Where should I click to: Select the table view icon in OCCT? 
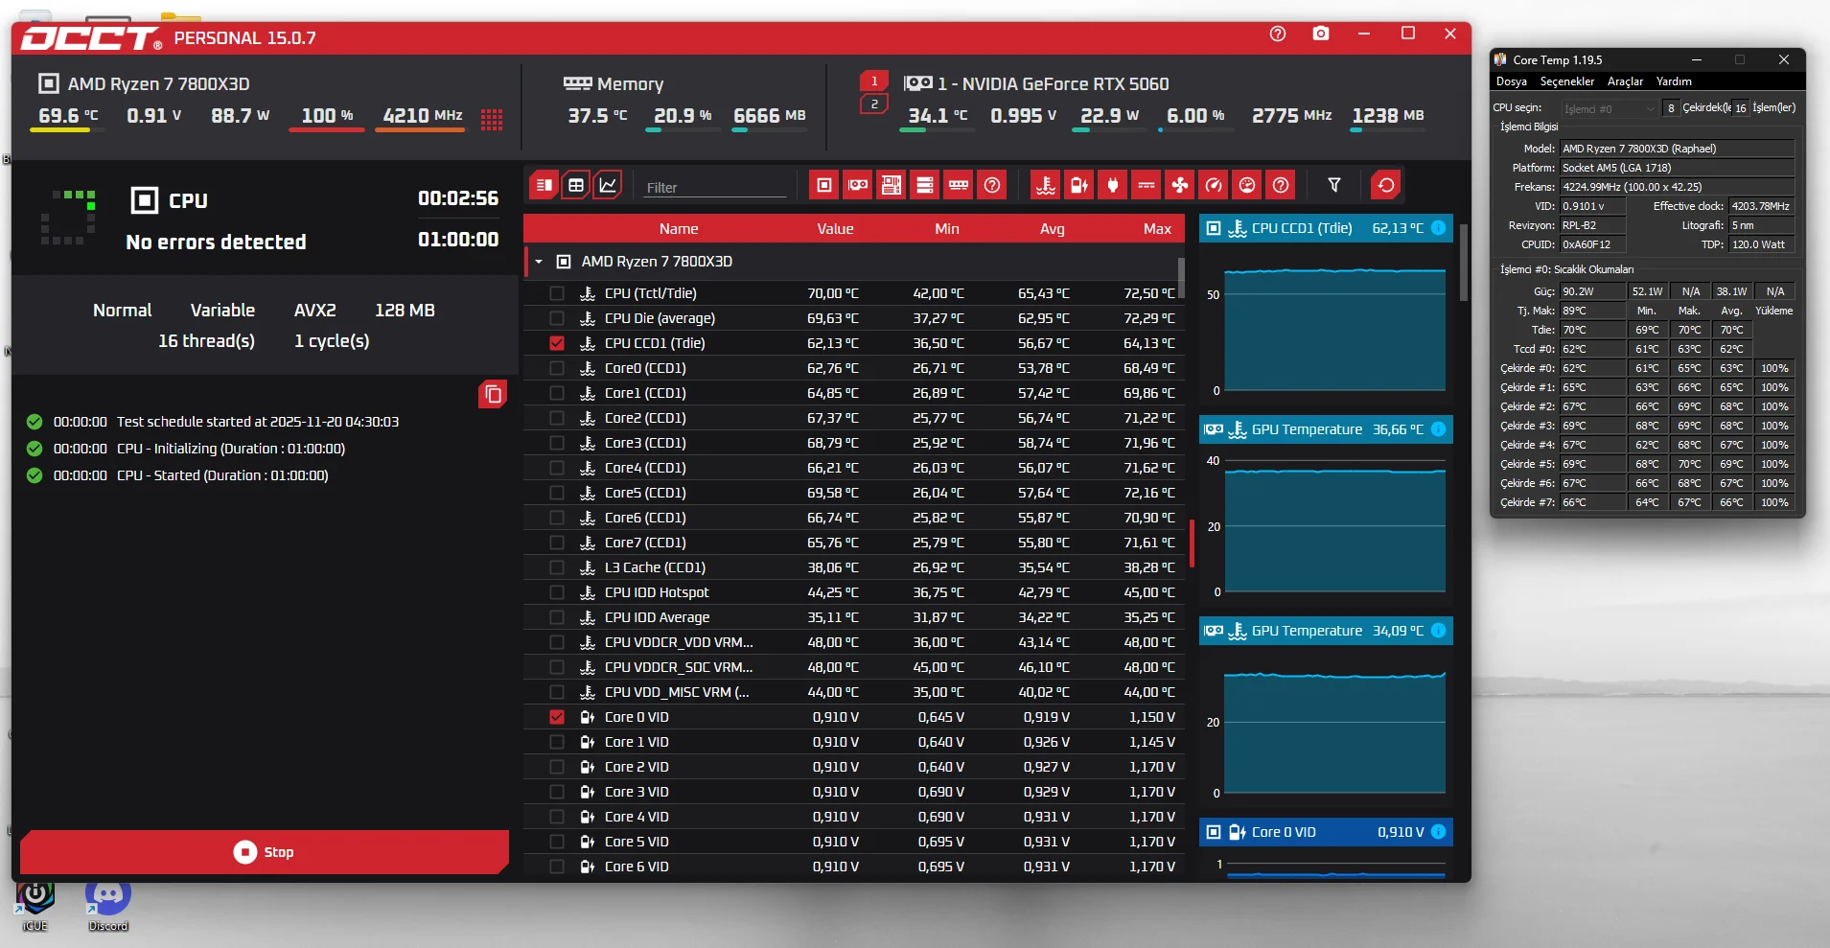point(576,185)
